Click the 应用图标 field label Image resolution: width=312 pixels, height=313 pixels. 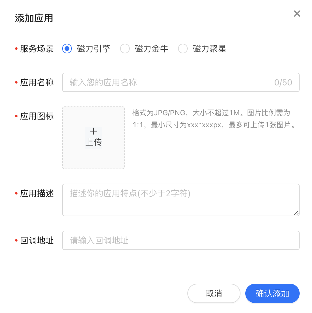37,116
